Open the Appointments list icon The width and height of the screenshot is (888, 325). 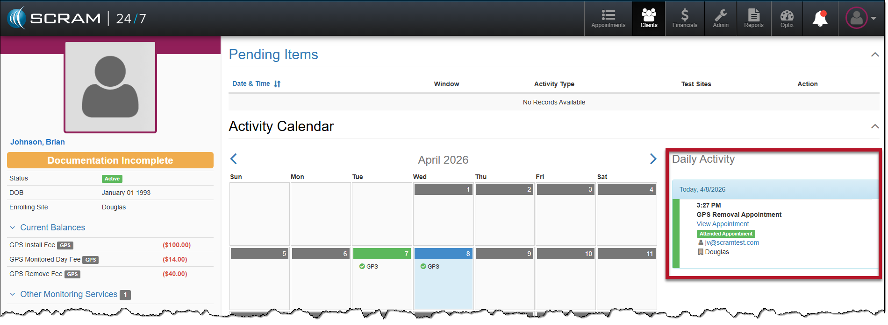[x=608, y=19]
